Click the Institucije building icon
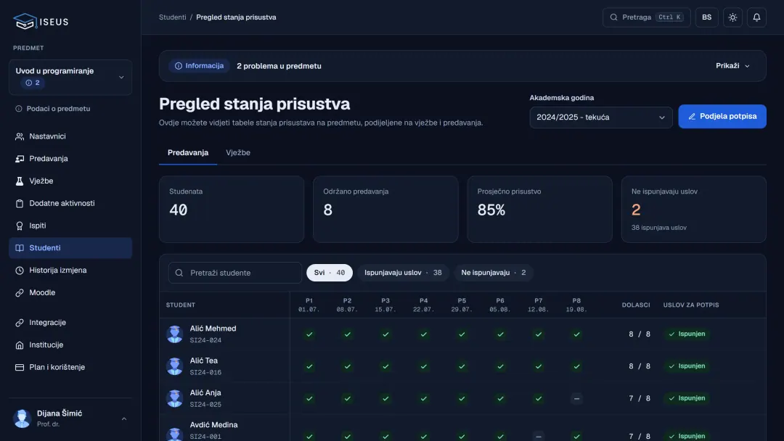Image resolution: width=784 pixels, height=441 pixels. click(x=20, y=345)
